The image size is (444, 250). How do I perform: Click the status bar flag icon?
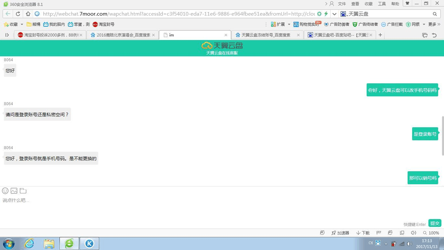[x=379, y=233]
